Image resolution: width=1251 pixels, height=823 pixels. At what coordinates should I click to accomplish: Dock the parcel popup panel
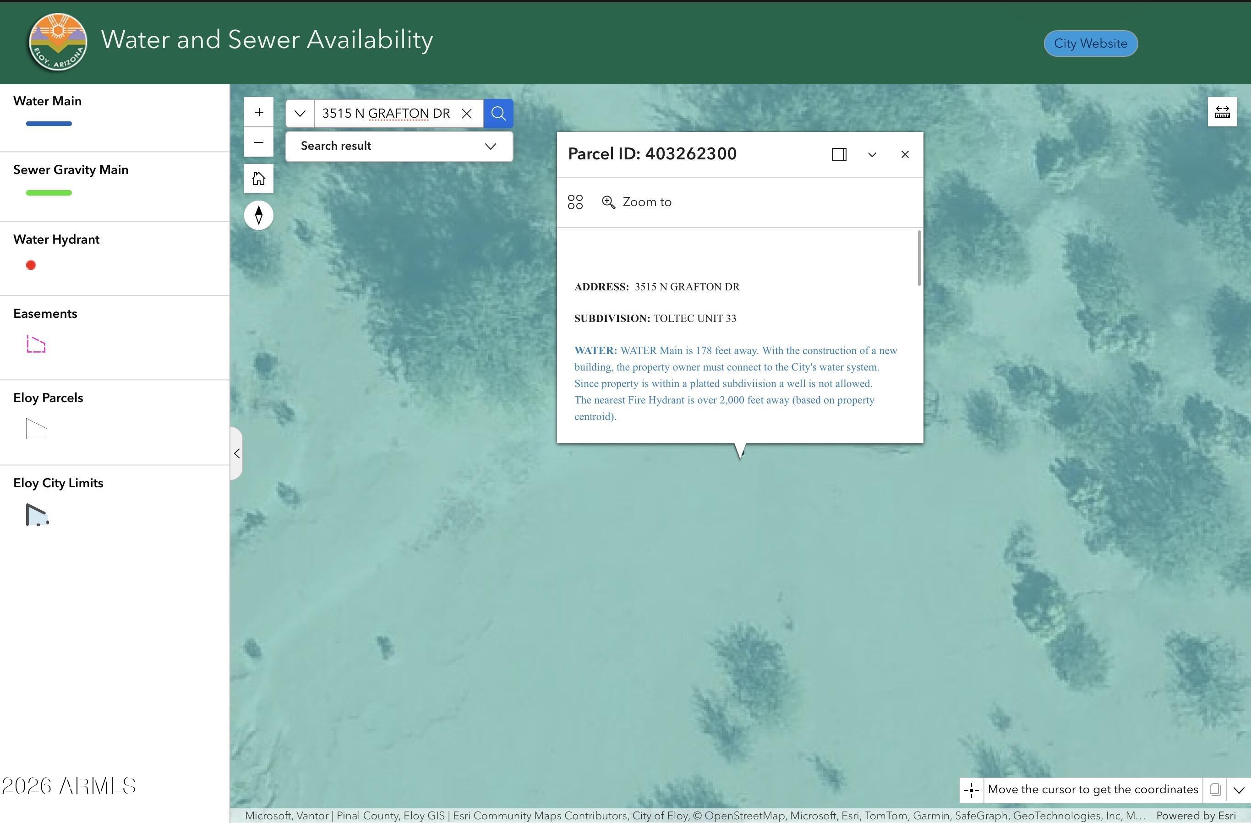click(839, 154)
